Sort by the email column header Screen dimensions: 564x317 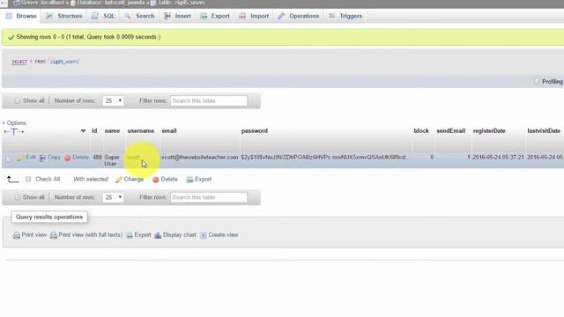point(169,131)
